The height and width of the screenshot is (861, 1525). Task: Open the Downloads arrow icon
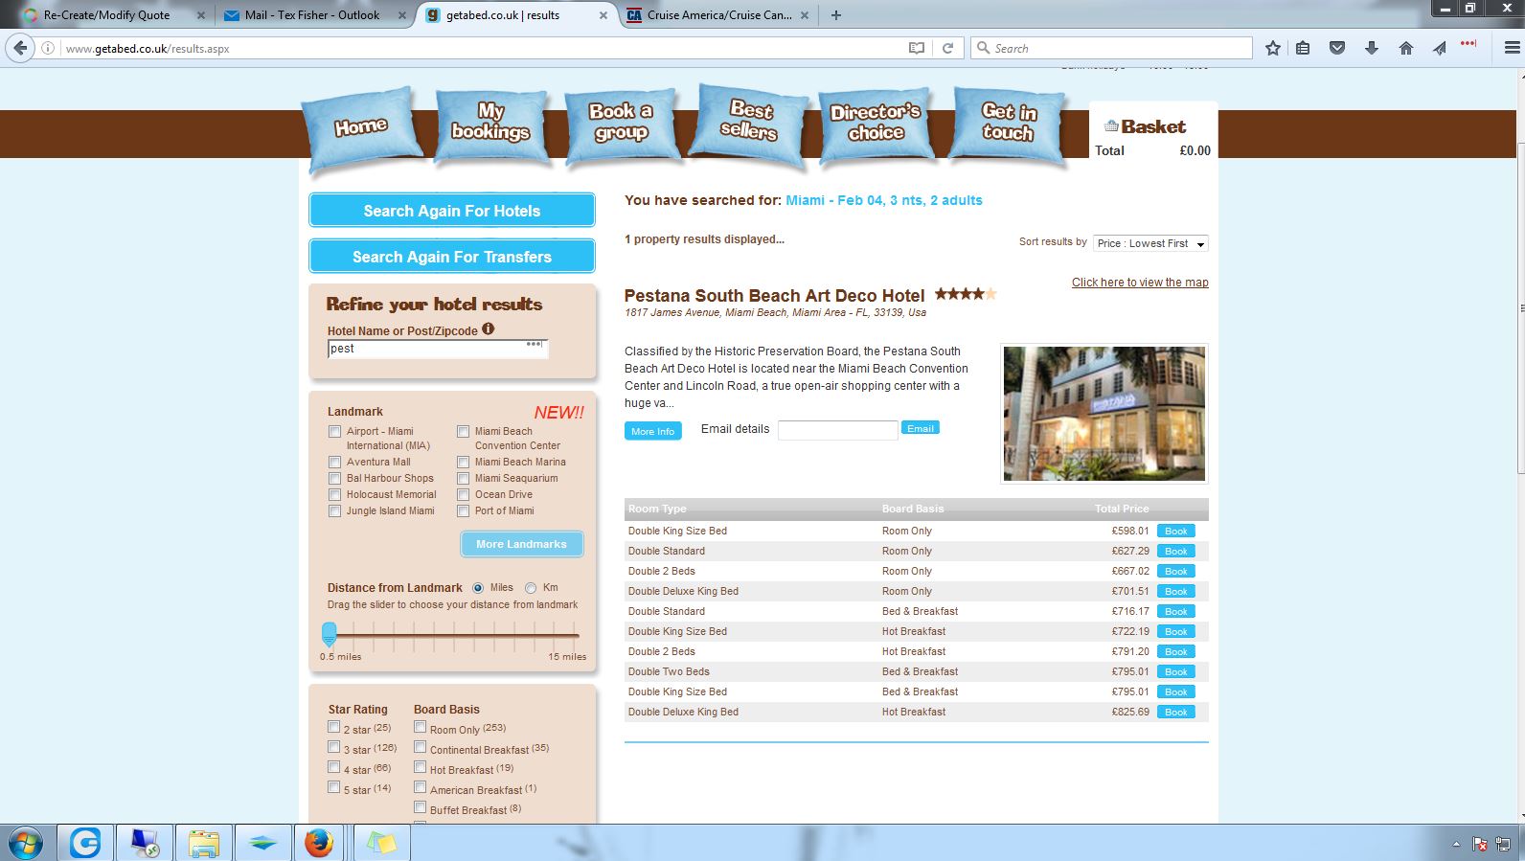pos(1372,48)
